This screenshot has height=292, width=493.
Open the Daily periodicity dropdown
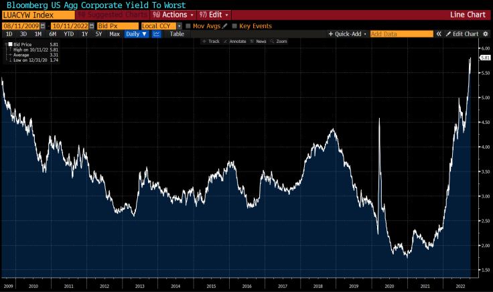(137, 33)
